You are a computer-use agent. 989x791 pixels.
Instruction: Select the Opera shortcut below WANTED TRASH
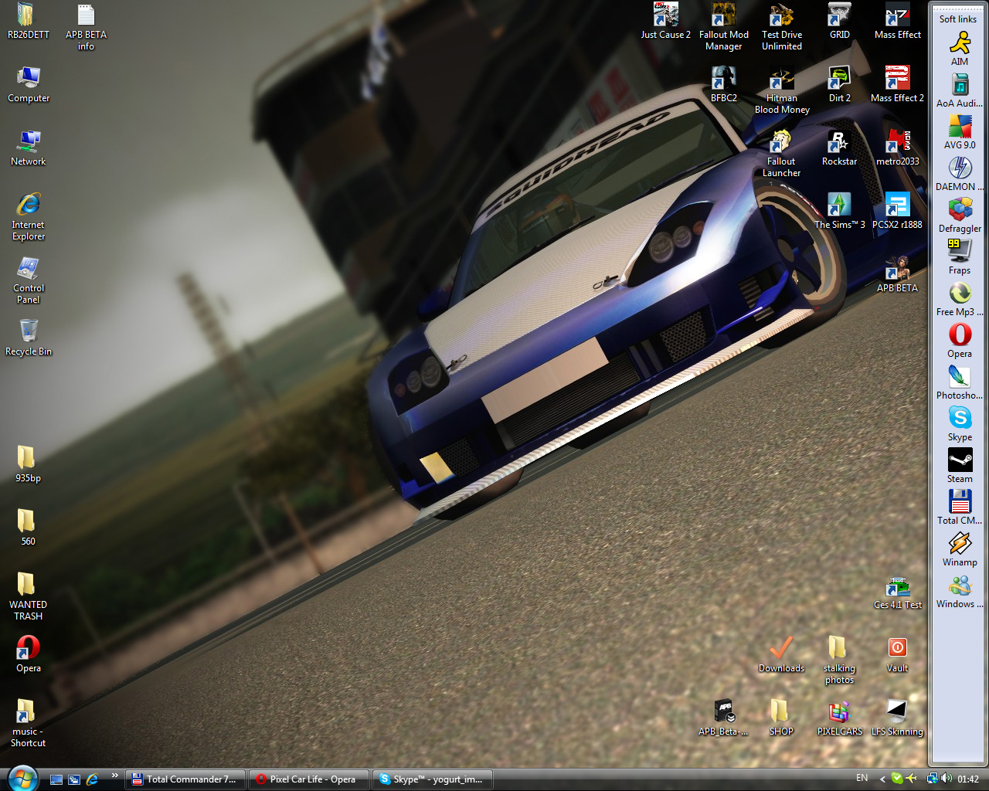pyautogui.click(x=28, y=655)
